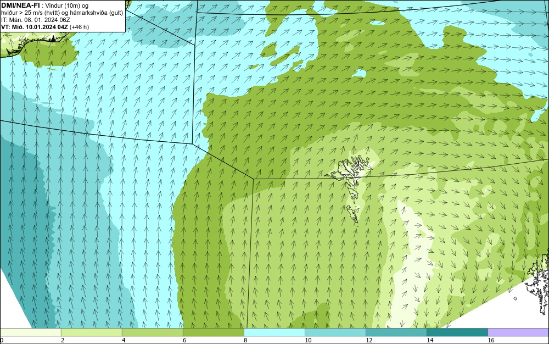Click the Shetland coastline at the right edge

(537, 283)
